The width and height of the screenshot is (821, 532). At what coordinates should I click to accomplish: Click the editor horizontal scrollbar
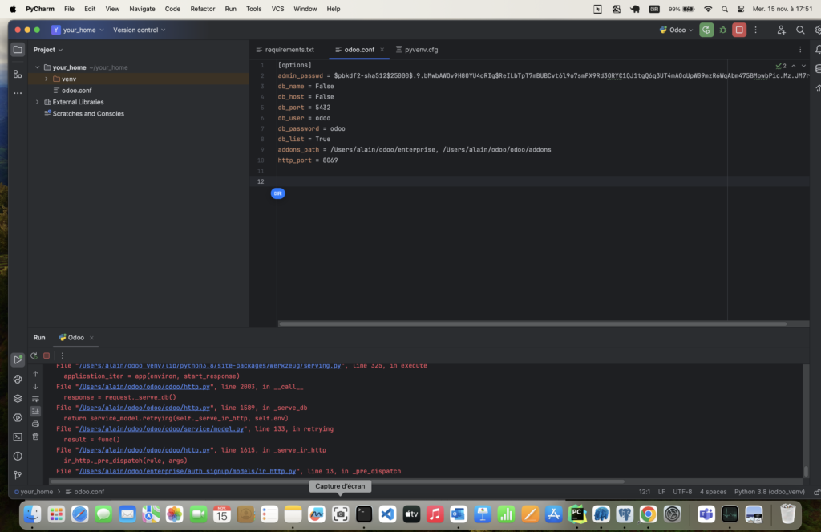(x=532, y=324)
